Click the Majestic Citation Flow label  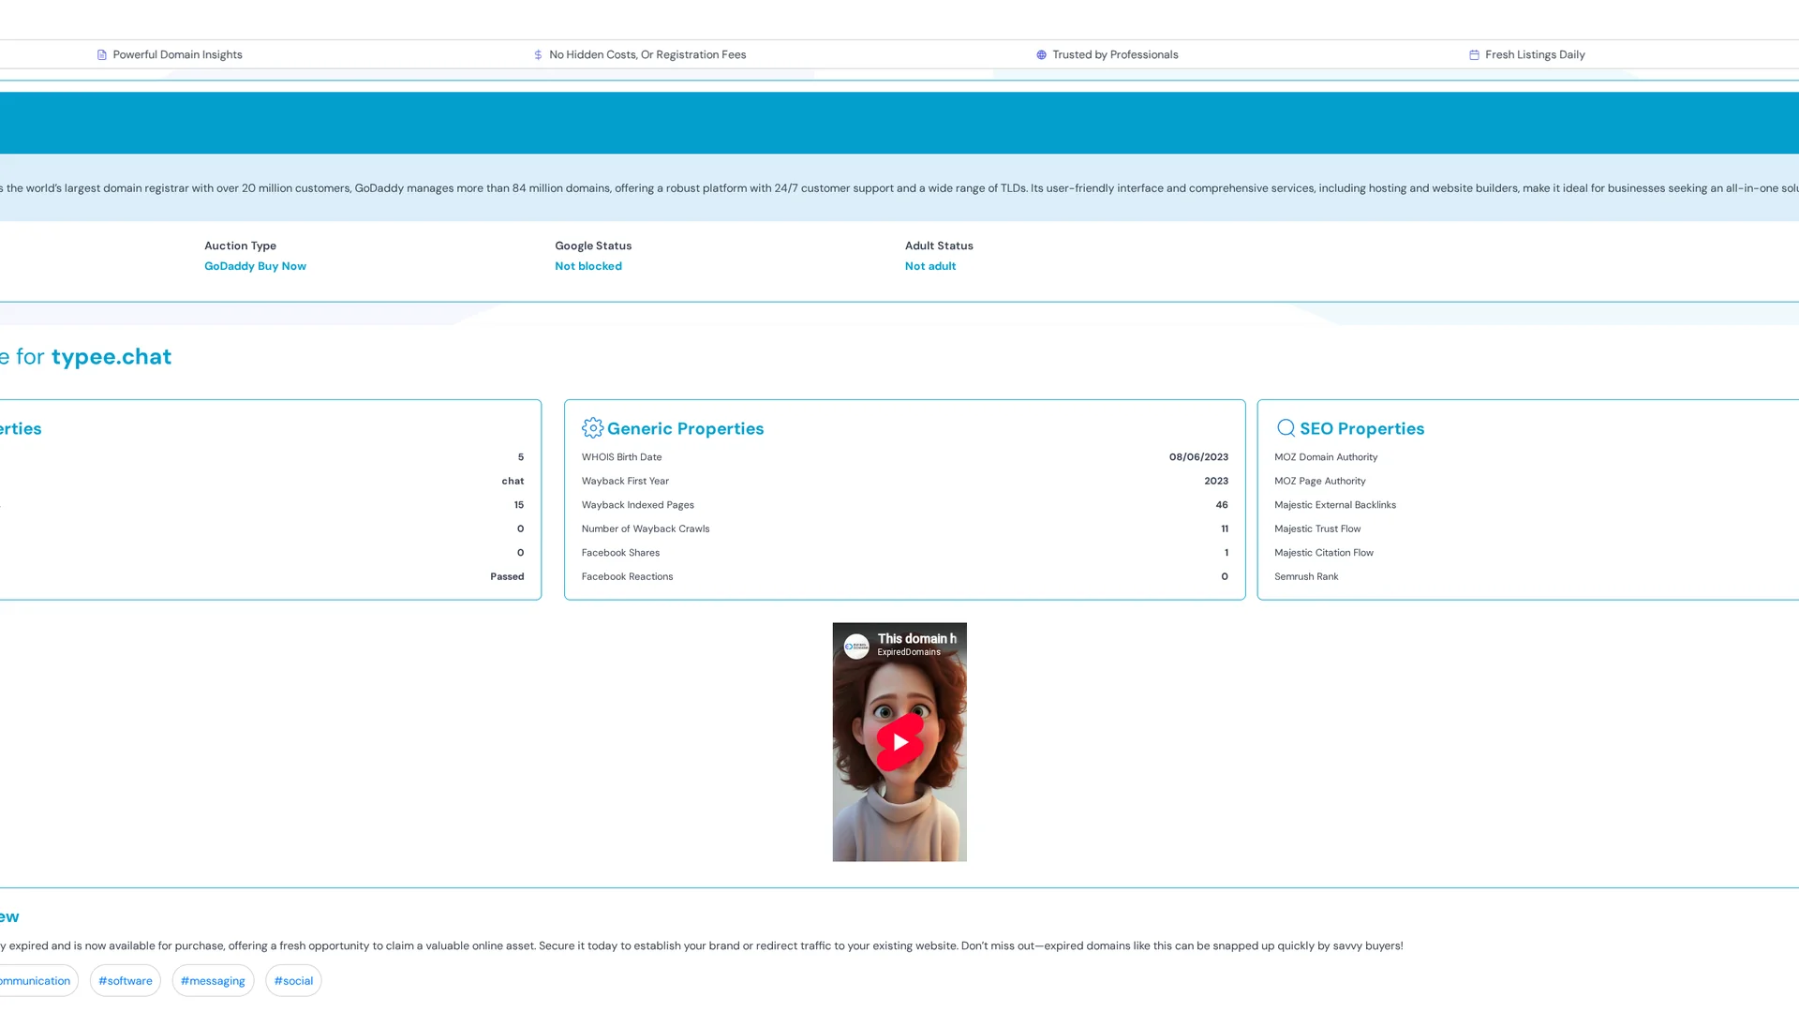[1324, 553]
